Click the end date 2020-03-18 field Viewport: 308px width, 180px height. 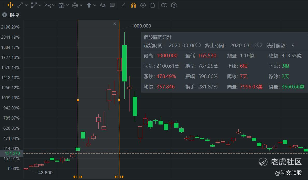coord(243,45)
